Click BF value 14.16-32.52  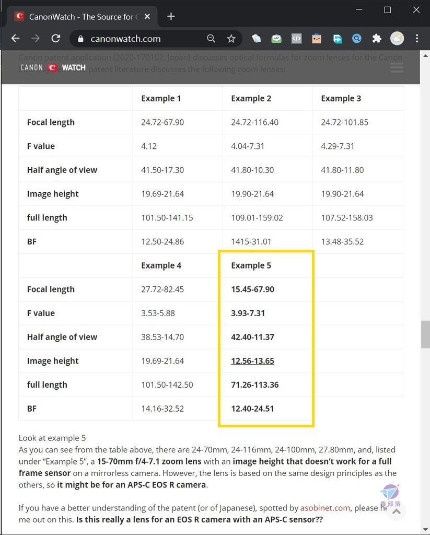[x=162, y=409]
